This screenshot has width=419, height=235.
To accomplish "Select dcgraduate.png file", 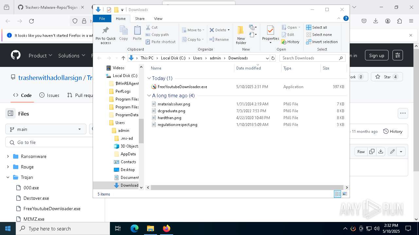I will coord(171,111).
